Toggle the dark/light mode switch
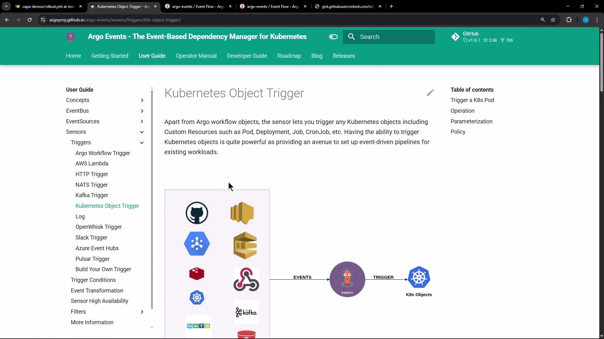 click(x=333, y=37)
